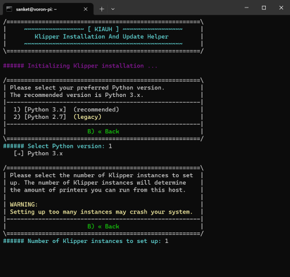Click the '(recommended)' label
Image resolution: width=290 pixels, height=277 pixels.
point(96,110)
